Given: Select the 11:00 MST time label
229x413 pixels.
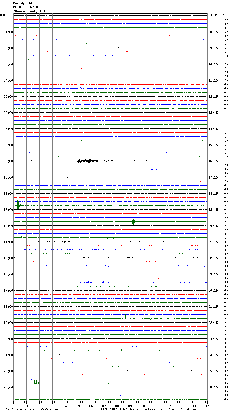Looking at the screenshot, I should (x=8, y=194).
